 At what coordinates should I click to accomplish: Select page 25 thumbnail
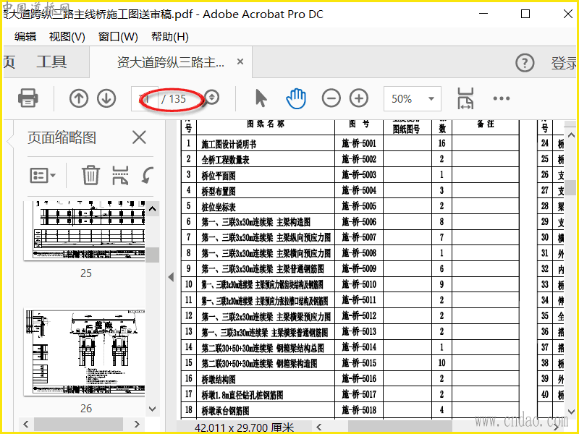pos(84,231)
